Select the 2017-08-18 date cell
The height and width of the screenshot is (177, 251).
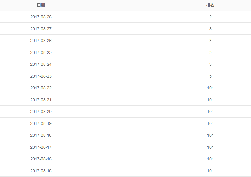(x=41, y=135)
